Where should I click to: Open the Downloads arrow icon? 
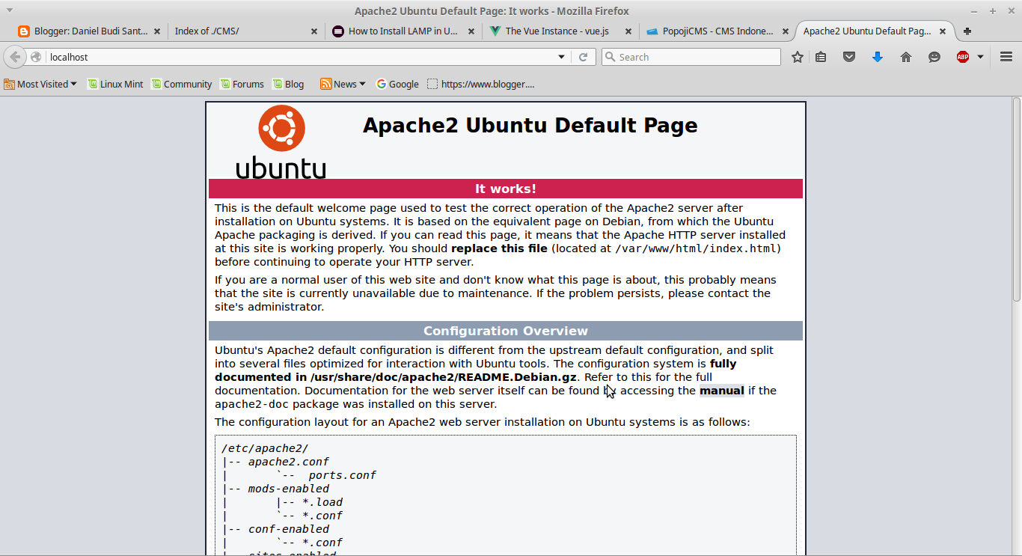coord(878,57)
